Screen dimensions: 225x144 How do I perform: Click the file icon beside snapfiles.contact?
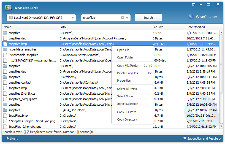tap(5, 82)
